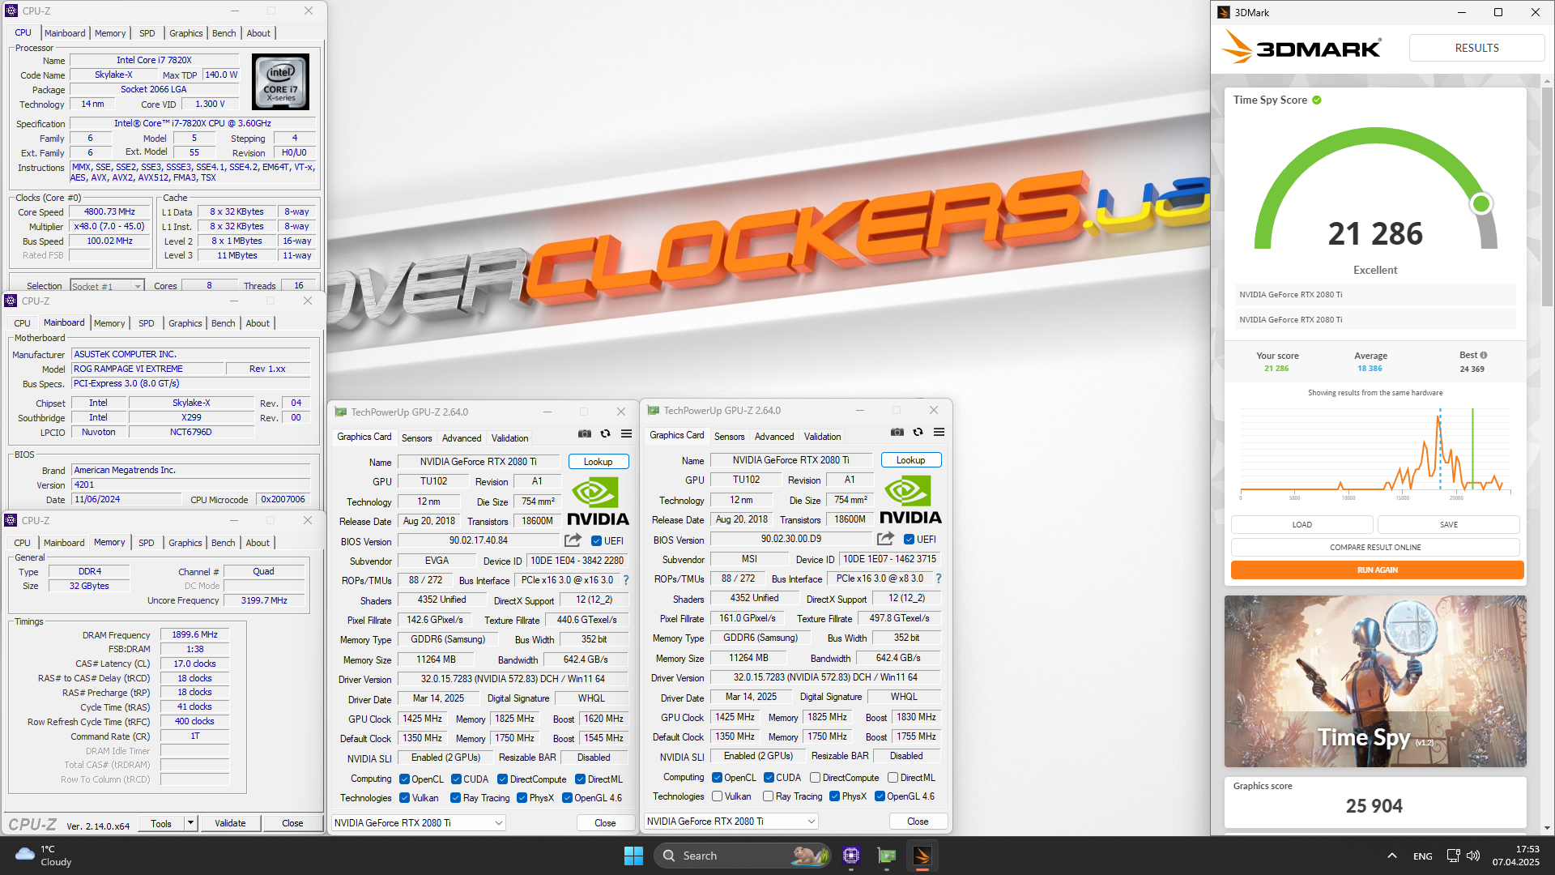Open Validation tab in left GPU-Z
The height and width of the screenshot is (875, 1555).
pos(510,438)
